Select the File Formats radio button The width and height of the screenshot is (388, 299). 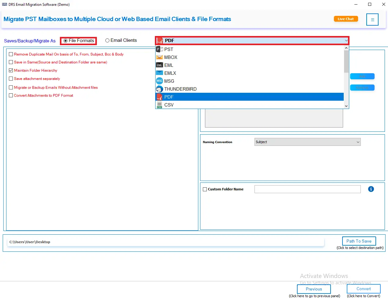[x=65, y=41]
